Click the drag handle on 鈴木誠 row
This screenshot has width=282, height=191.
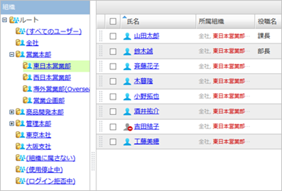101,51
